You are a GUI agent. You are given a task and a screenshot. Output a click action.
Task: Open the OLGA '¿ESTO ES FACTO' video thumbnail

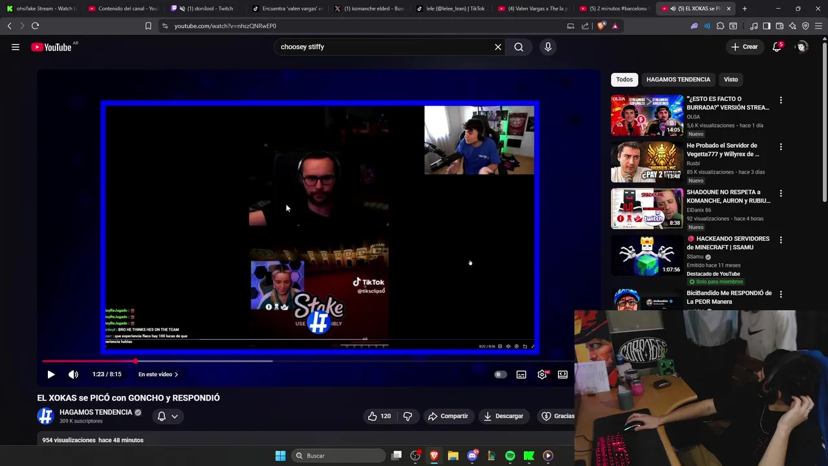click(x=647, y=115)
